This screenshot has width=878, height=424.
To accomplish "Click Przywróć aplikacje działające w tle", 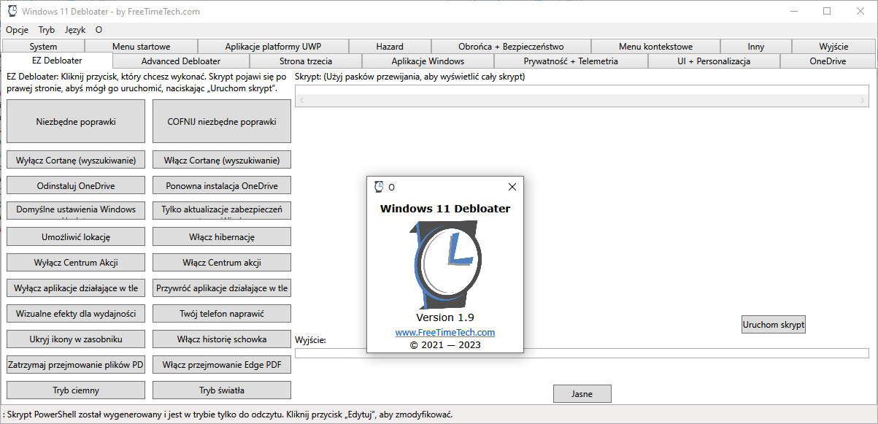I will click(222, 288).
